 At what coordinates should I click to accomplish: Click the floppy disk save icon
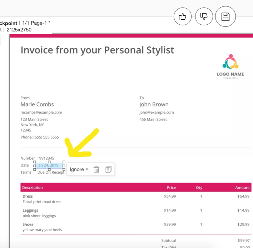pyautogui.click(x=225, y=16)
